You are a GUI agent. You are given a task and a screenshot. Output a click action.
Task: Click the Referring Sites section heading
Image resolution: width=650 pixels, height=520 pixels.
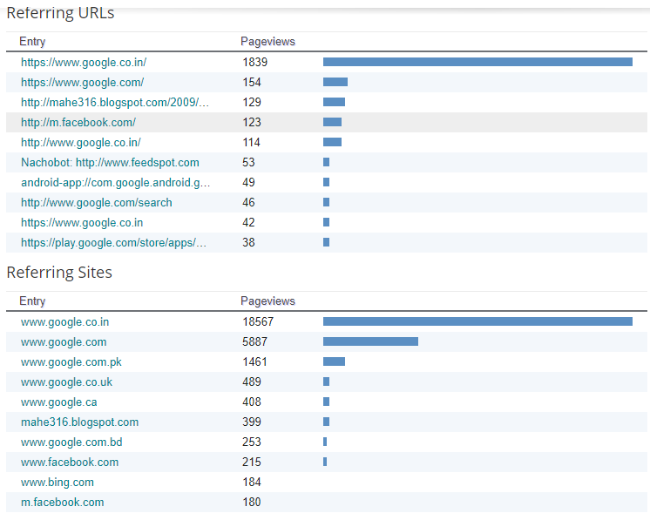point(59,273)
